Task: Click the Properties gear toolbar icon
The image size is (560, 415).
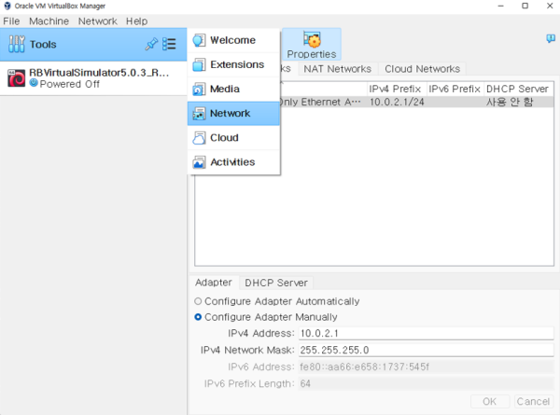Action: coord(312,39)
